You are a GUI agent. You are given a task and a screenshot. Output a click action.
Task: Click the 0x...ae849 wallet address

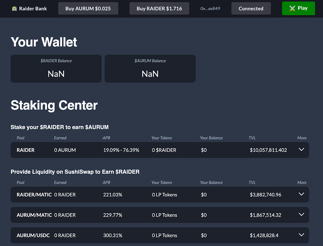pos(210,9)
